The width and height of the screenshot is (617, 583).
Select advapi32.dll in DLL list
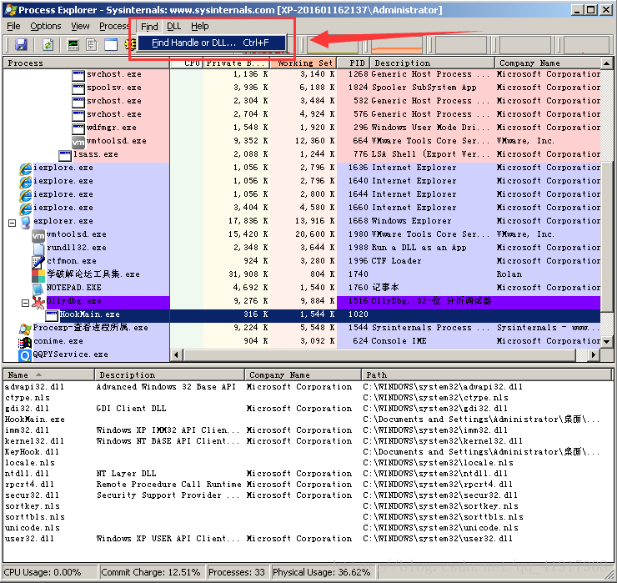coord(34,387)
